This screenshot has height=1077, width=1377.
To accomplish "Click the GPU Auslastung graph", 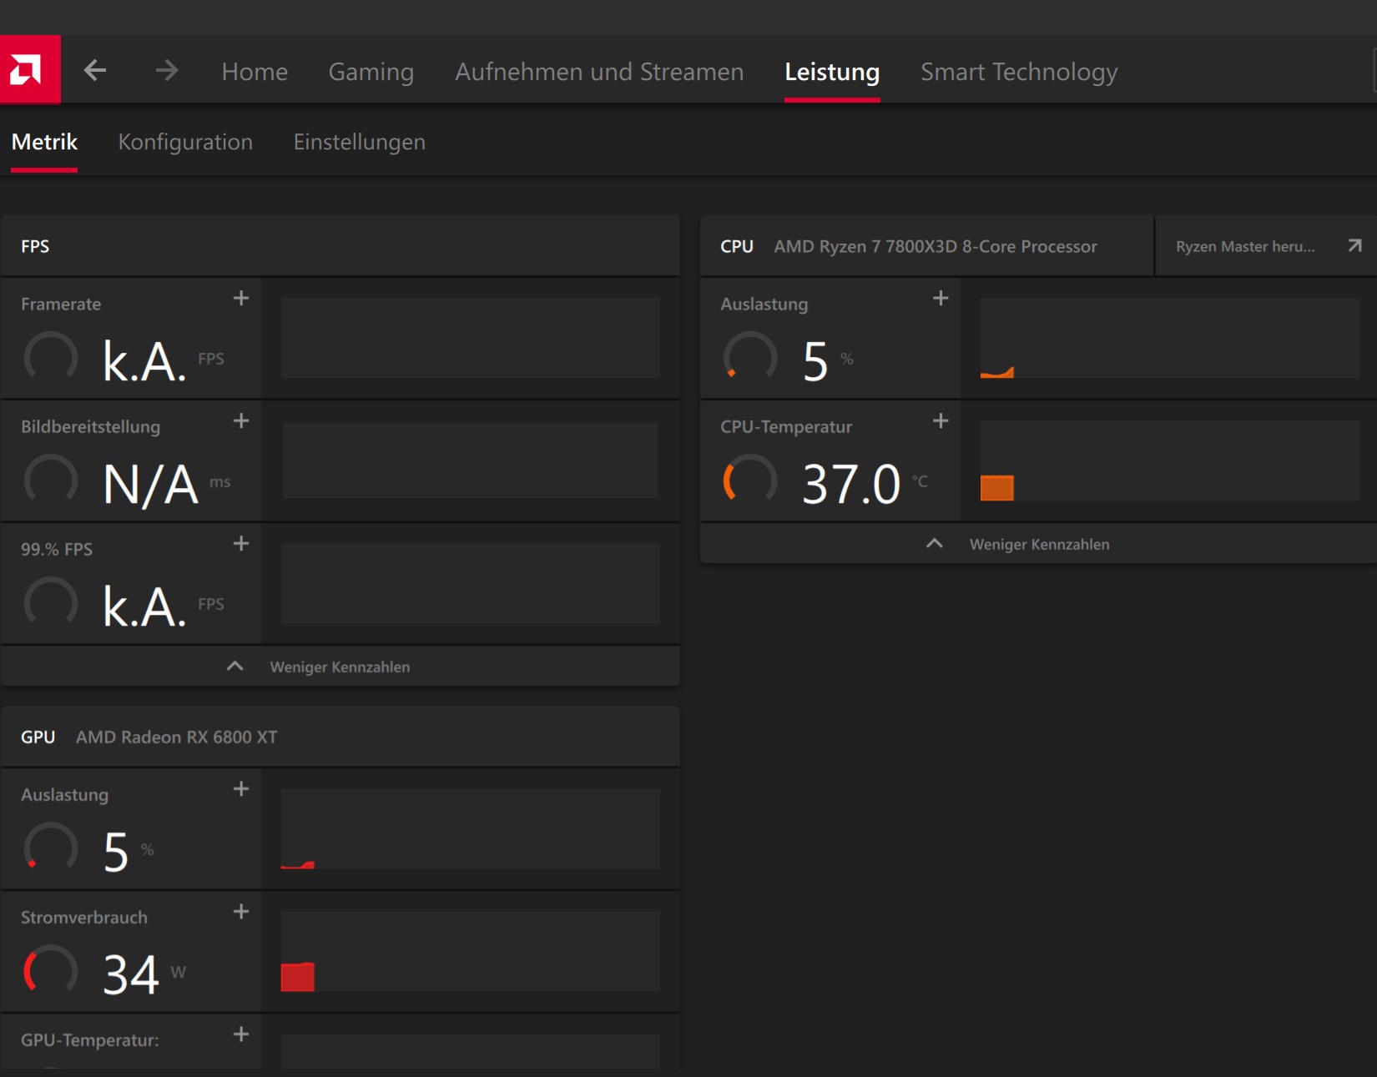I will point(471,828).
